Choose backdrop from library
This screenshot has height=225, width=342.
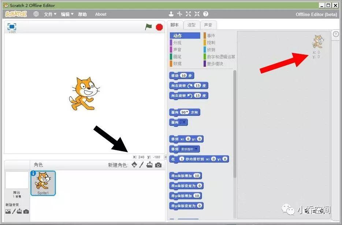[x=8, y=211]
